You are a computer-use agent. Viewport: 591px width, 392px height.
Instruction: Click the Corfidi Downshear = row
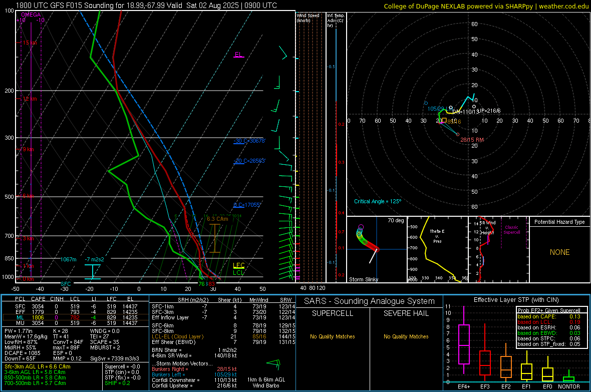point(194,380)
